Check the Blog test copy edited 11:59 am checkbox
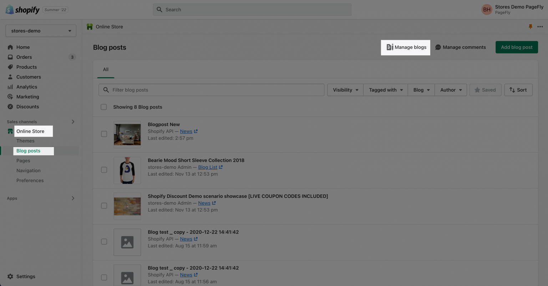Image resolution: width=548 pixels, height=286 pixels. pyautogui.click(x=104, y=241)
